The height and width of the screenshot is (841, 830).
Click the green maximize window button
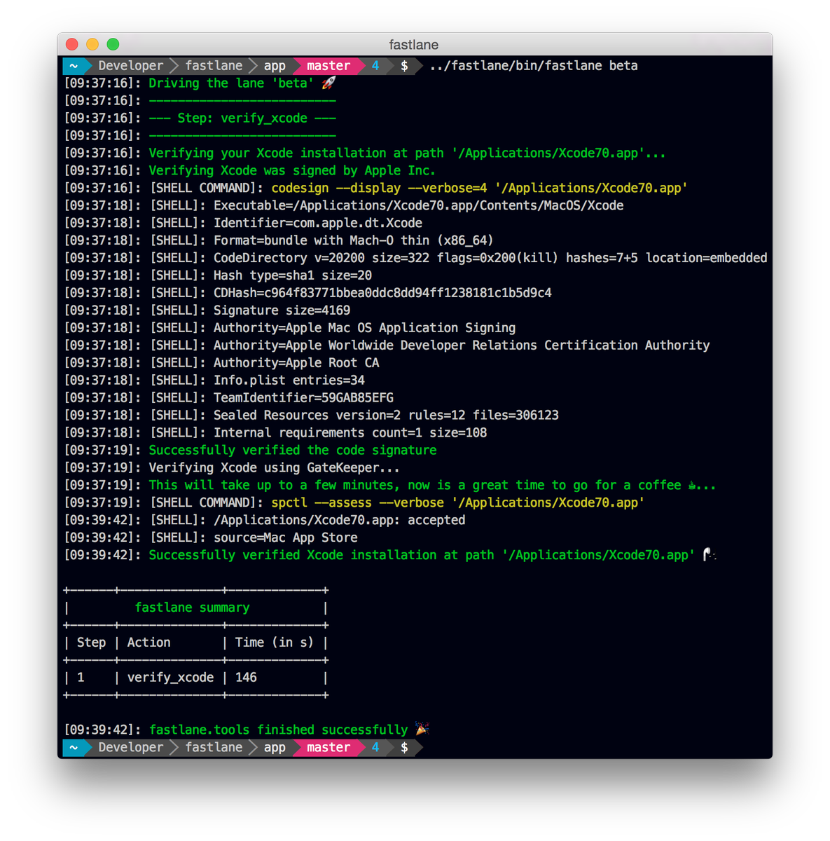pos(113,44)
